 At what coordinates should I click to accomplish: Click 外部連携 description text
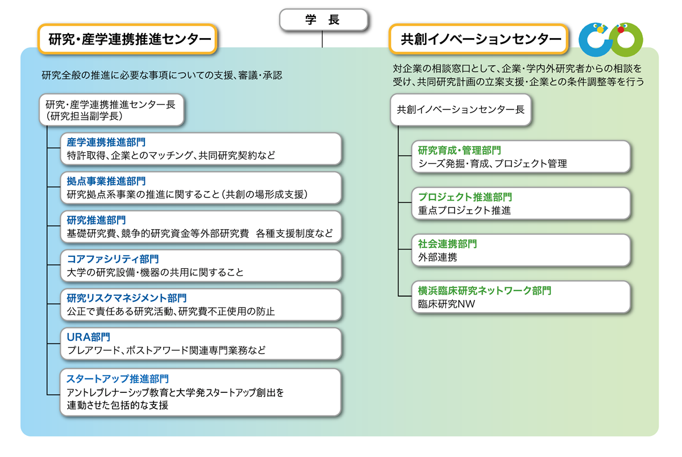(437, 257)
